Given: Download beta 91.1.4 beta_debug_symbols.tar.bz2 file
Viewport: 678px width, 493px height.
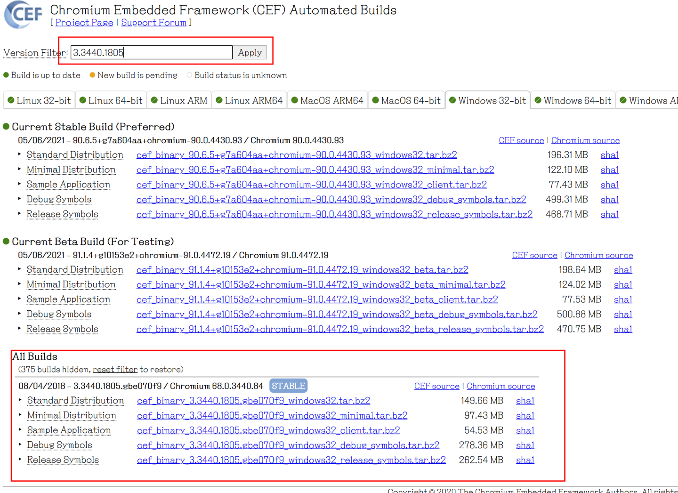Looking at the screenshot, I should tap(337, 314).
